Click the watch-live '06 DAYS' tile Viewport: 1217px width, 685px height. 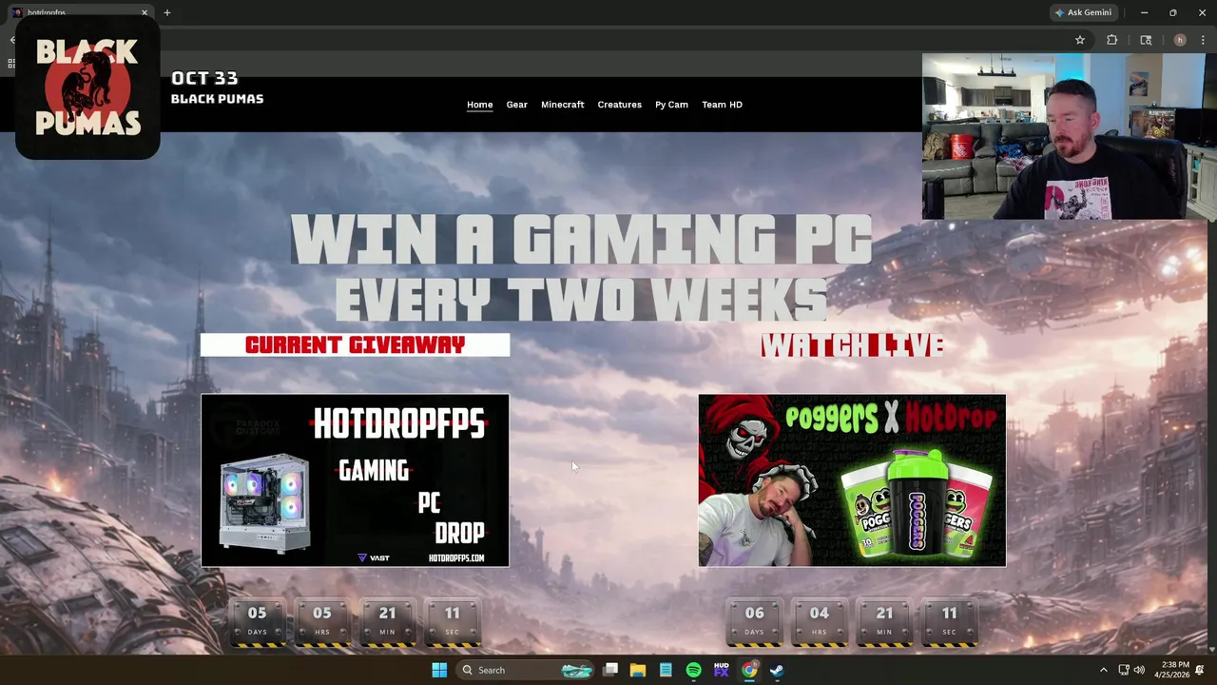[754, 620]
